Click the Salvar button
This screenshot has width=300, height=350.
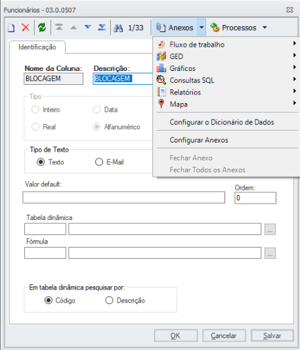[x=272, y=336]
